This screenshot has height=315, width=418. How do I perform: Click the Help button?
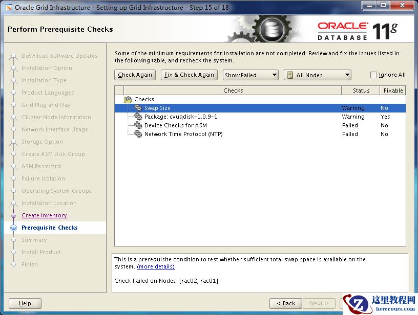point(25,303)
